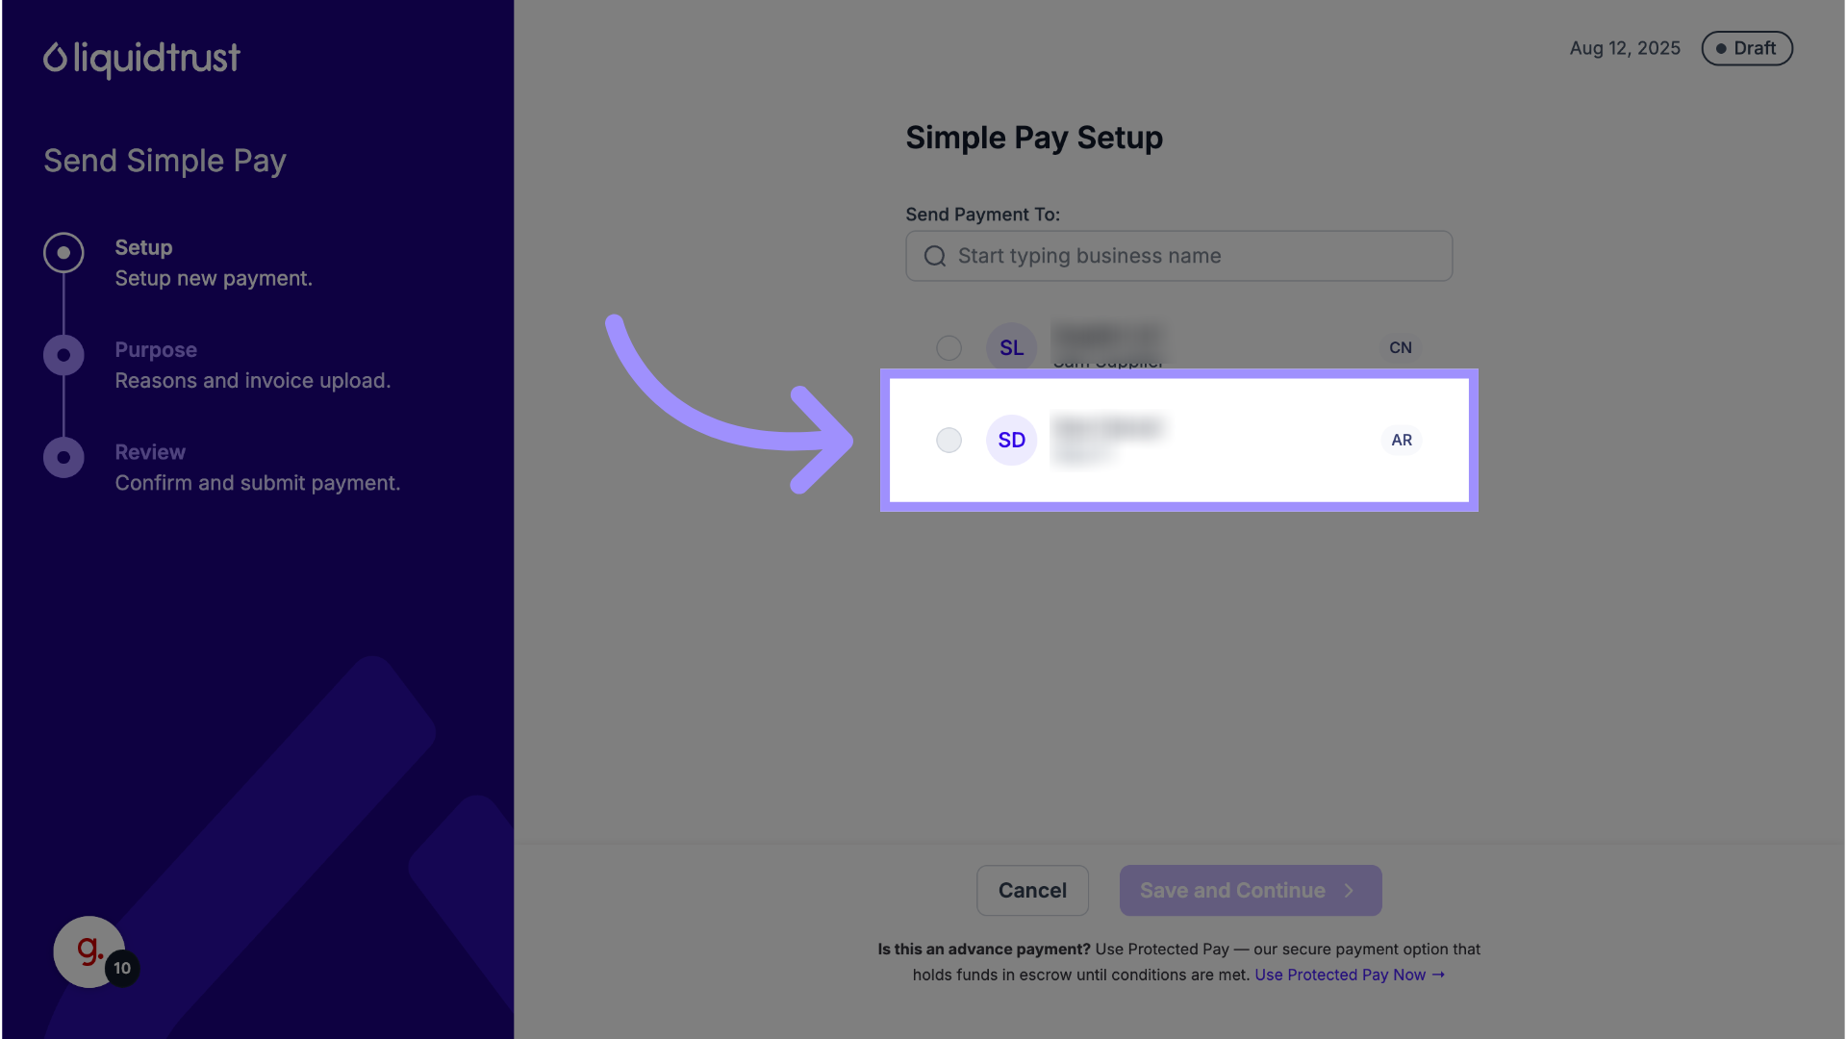Click the Setup step circle icon
Screen dimensions: 1847x1039
click(63, 253)
